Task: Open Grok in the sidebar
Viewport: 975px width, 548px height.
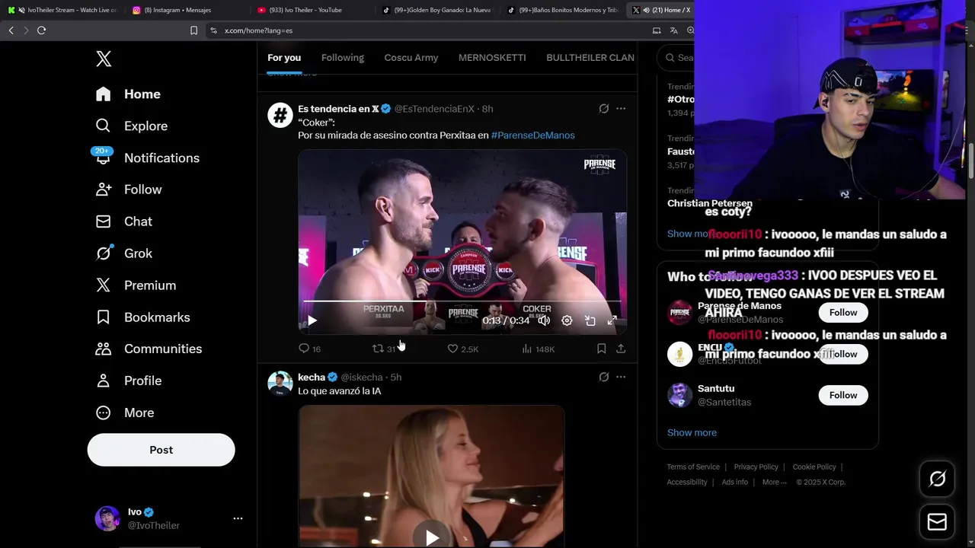Action: [123, 253]
